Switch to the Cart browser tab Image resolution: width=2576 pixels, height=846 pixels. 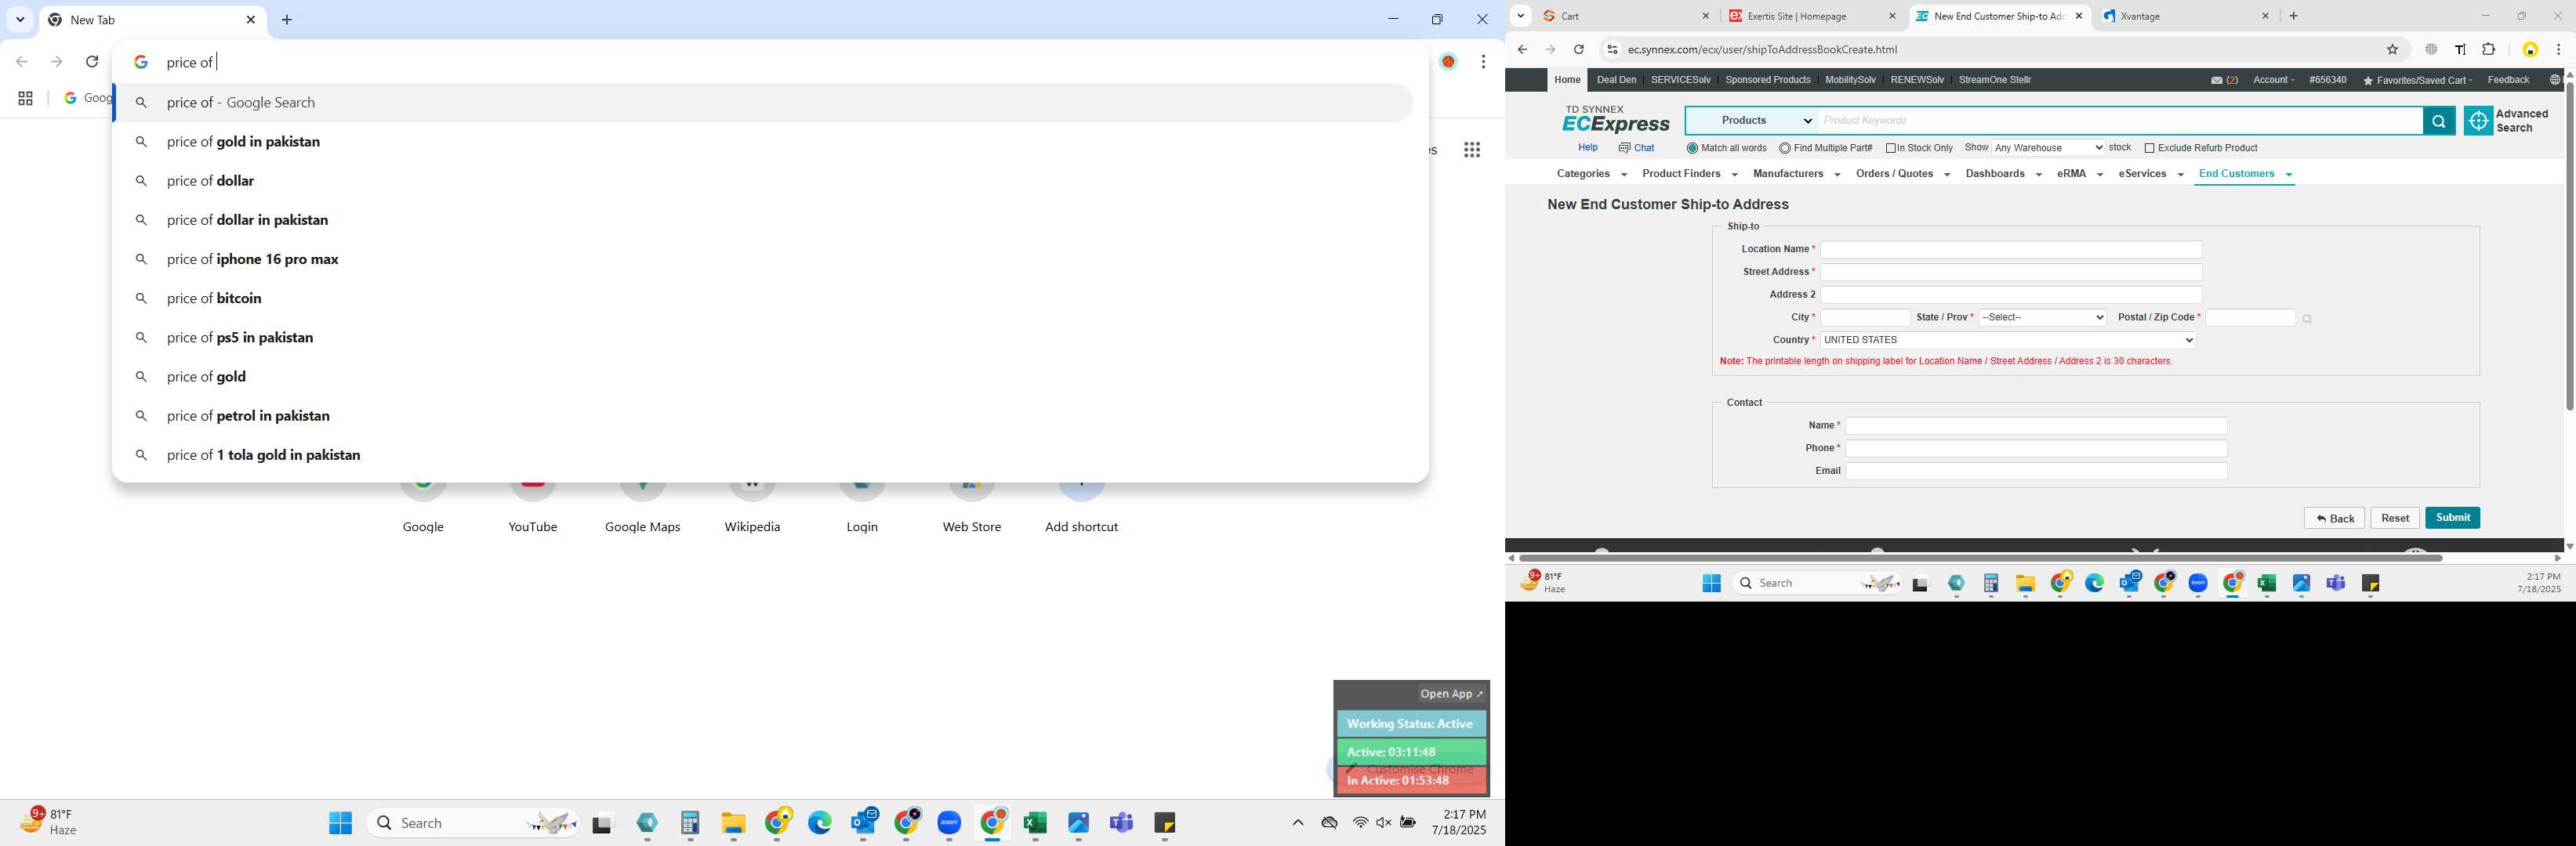click(1626, 16)
